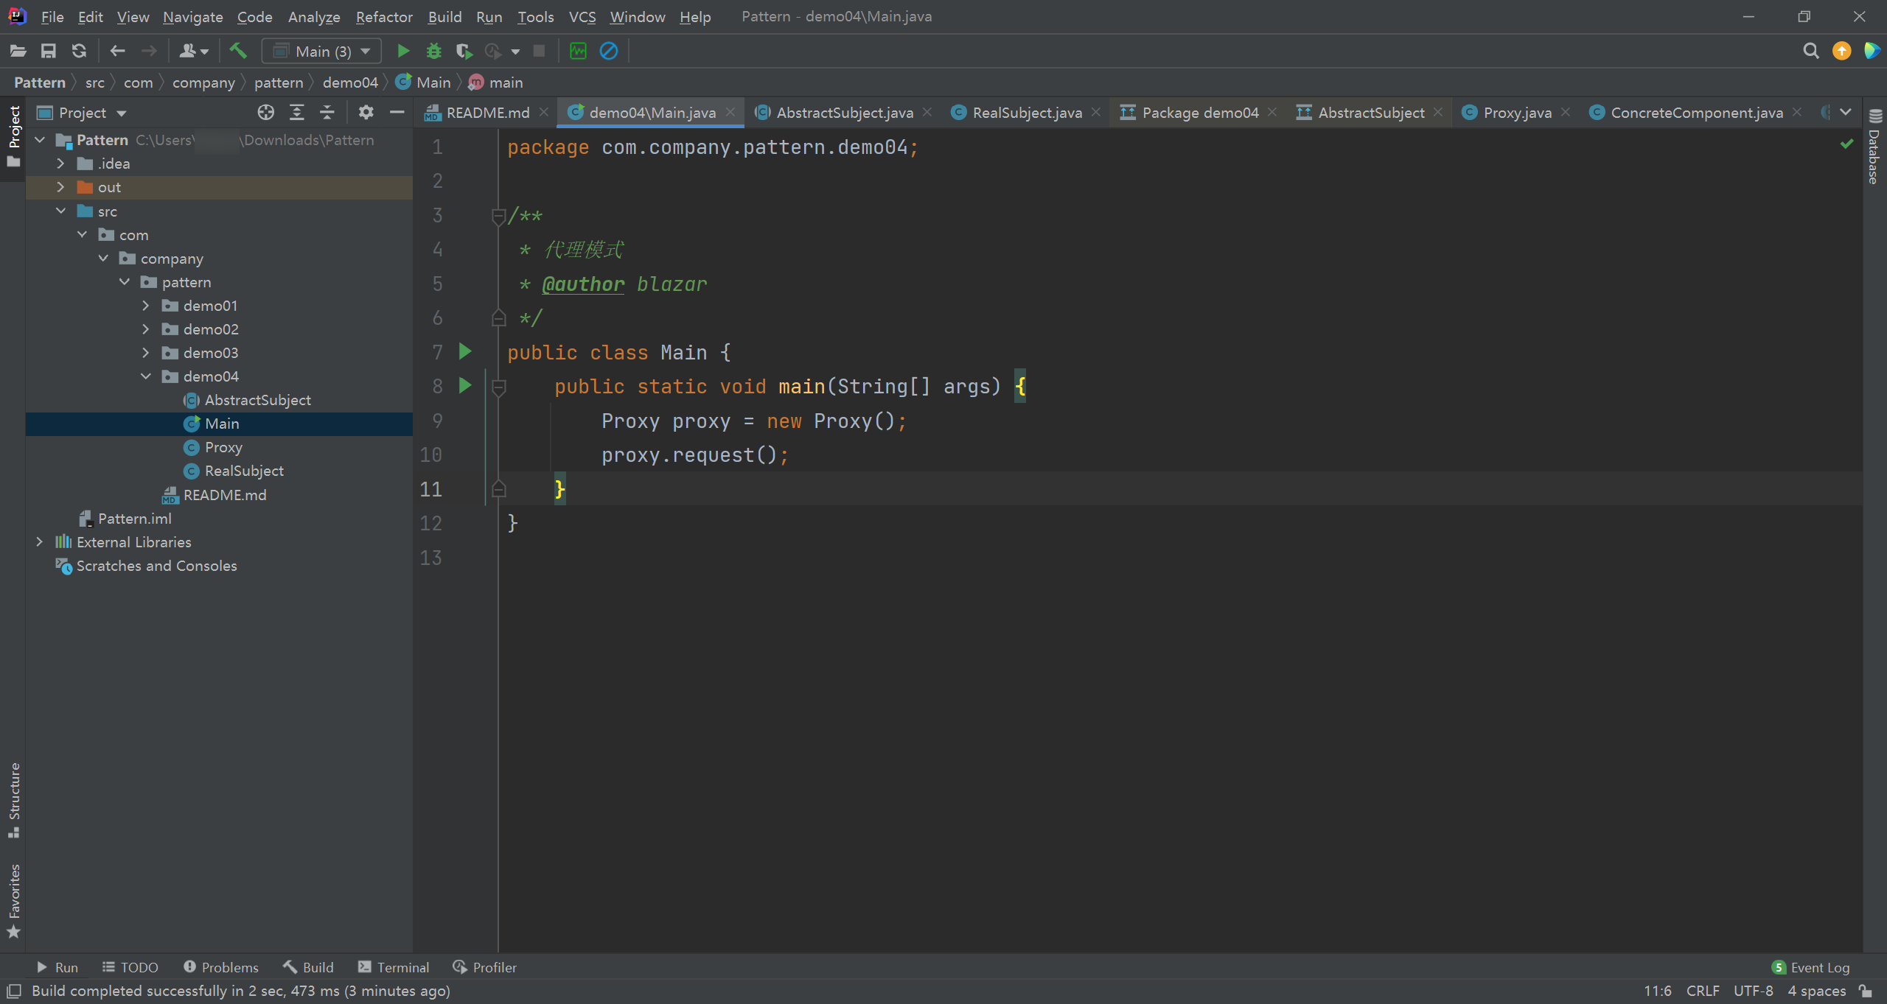Open Project panel settings gear
The width and height of the screenshot is (1887, 1004).
click(x=366, y=113)
